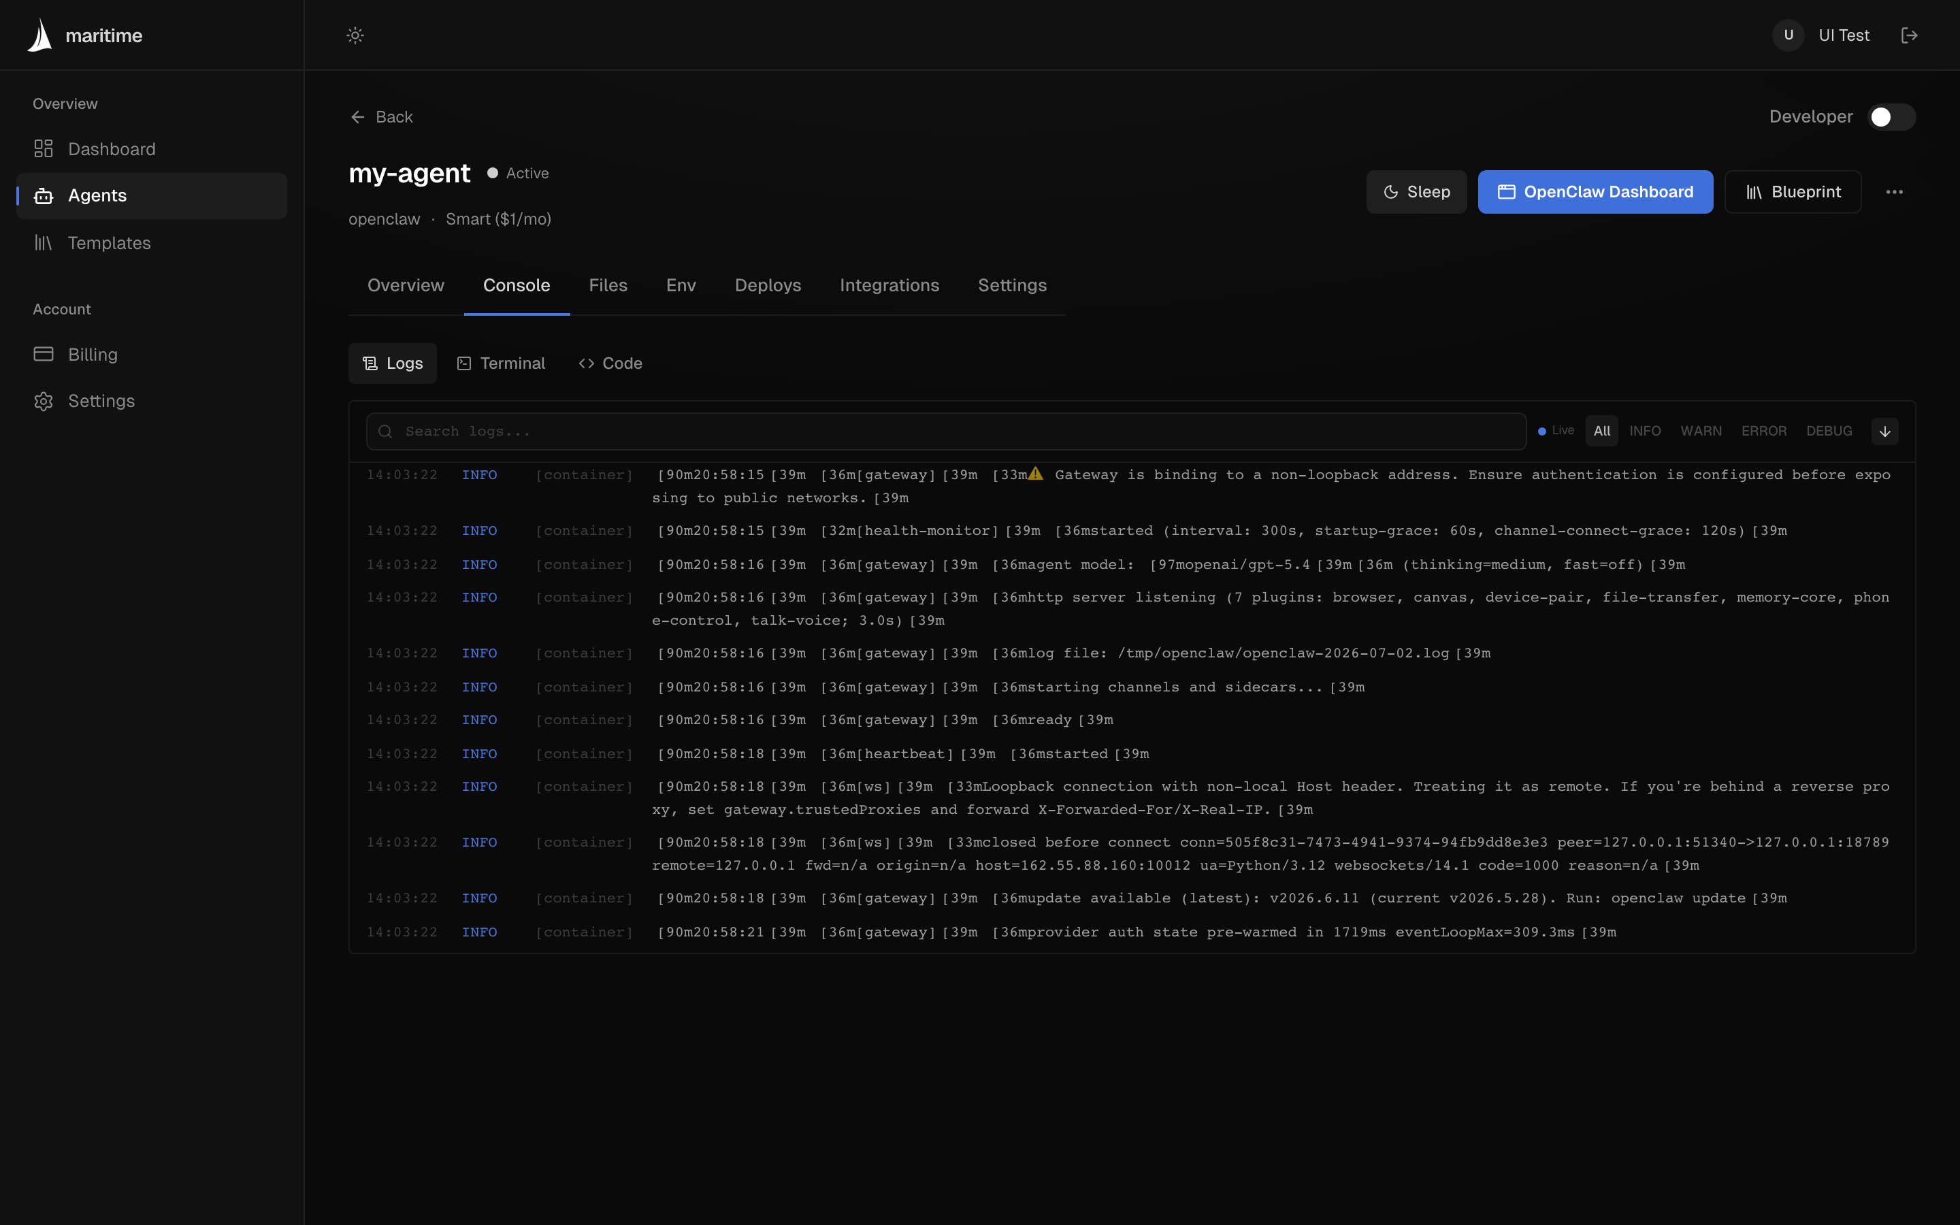Filter logs to DEBUG level
Image resolution: width=1960 pixels, height=1225 pixels.
click(x=1829, y=431)
